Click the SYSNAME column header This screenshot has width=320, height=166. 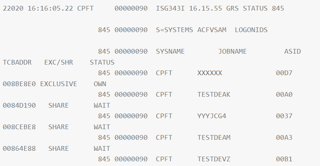(170, 52)
